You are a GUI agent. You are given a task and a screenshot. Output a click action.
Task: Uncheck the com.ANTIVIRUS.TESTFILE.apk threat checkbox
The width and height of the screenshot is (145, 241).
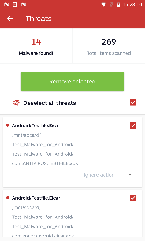(x=133, y=126)
